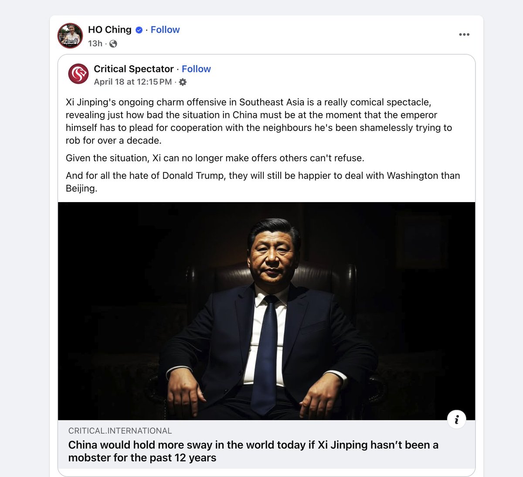The width and height of the screenshot is (523, 477).
Task: Open the three-dot post options menu
Action: tap(464, 34)
